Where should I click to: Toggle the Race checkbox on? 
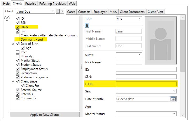18,52
